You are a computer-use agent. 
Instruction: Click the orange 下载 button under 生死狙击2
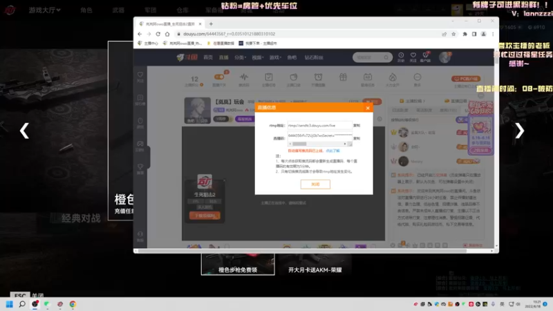pyautogui.click(x=205, y=216)
